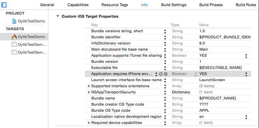
Task: Open Boolean type selector on the selected row
Action: point(196,74)
